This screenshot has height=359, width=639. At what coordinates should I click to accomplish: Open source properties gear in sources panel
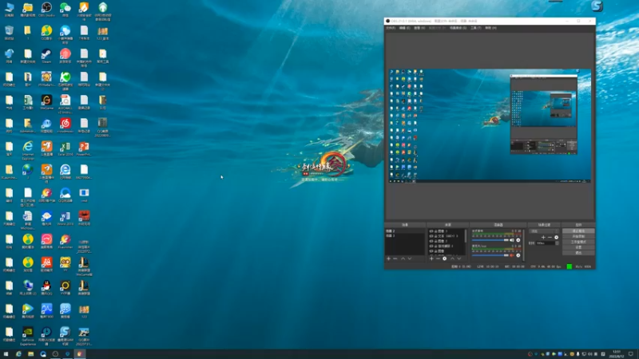click(x=445, y=258)
